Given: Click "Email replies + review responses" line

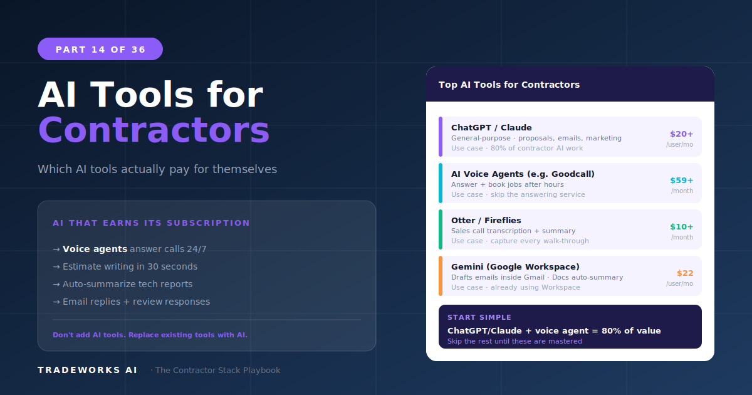Looking at the screenshot, I should coord(132,302).
